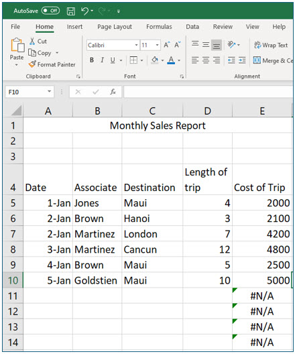Select the Hanoi destination cell
295x354 pixels.
pyautogui.click(x=152, y=219)
